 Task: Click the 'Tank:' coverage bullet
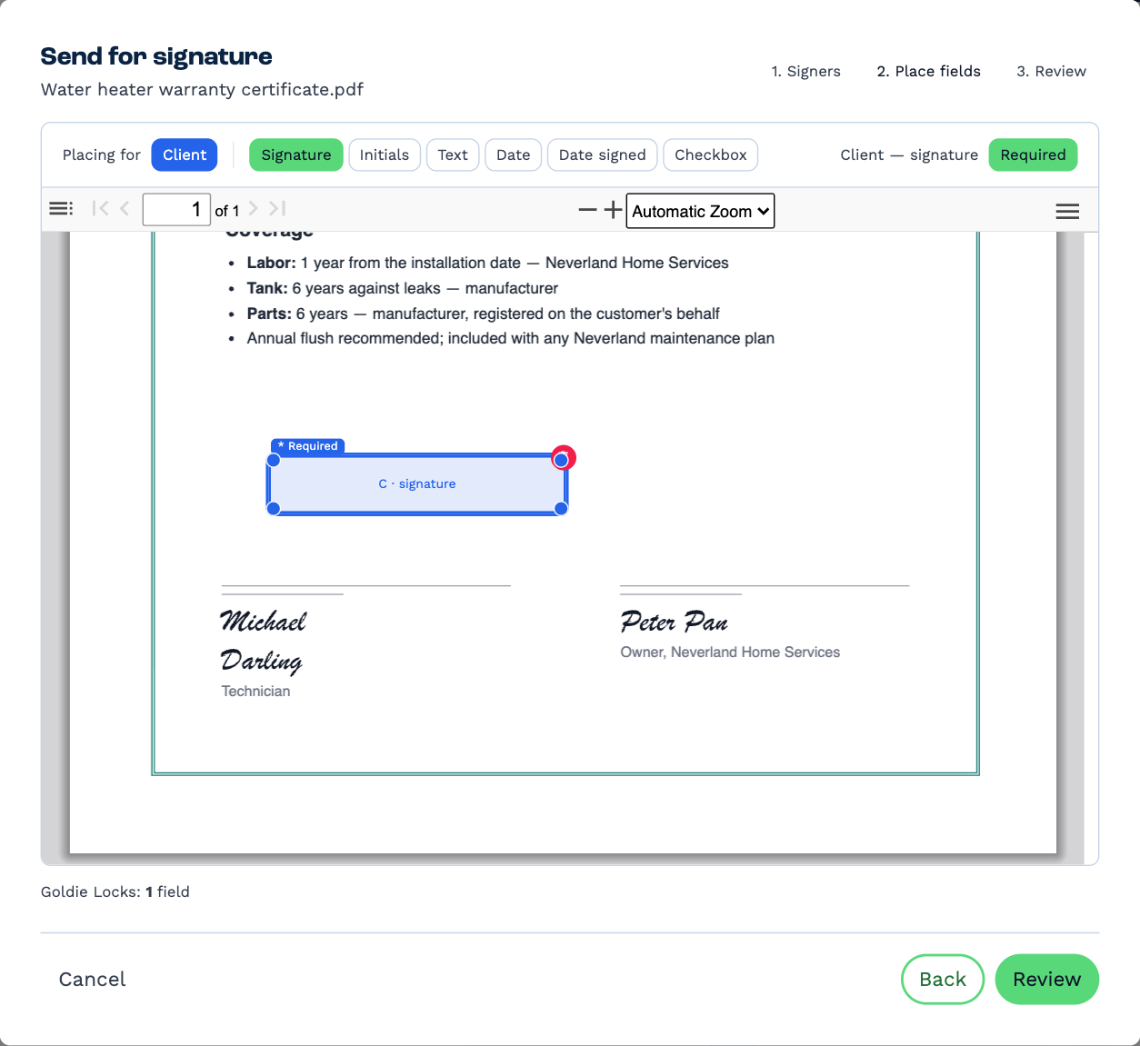(403, 288)
